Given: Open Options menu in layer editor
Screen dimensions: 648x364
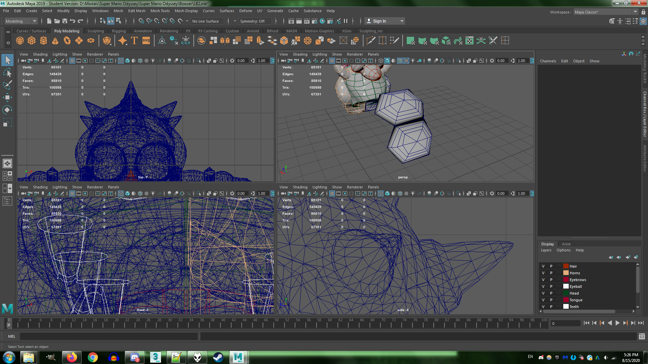Looking at the screenshot, I should [x=564, y=250].
